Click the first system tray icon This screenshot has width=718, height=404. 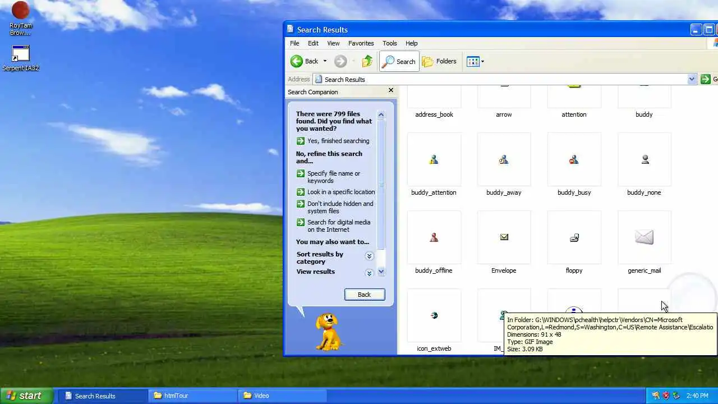[655, 396]
